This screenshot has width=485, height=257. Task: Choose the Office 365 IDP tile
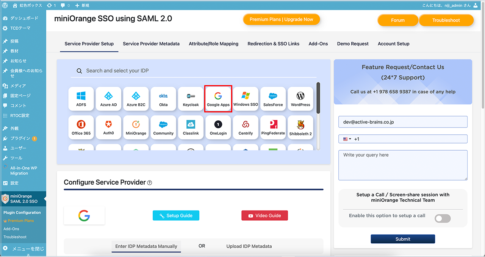click(x=81, y=128)
